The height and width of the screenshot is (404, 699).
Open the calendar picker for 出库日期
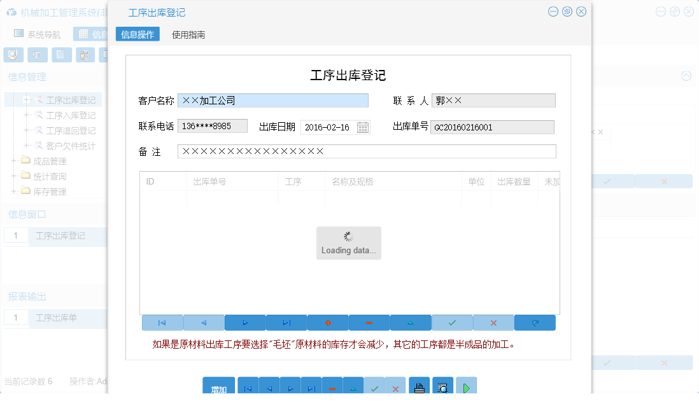point(362,127)
